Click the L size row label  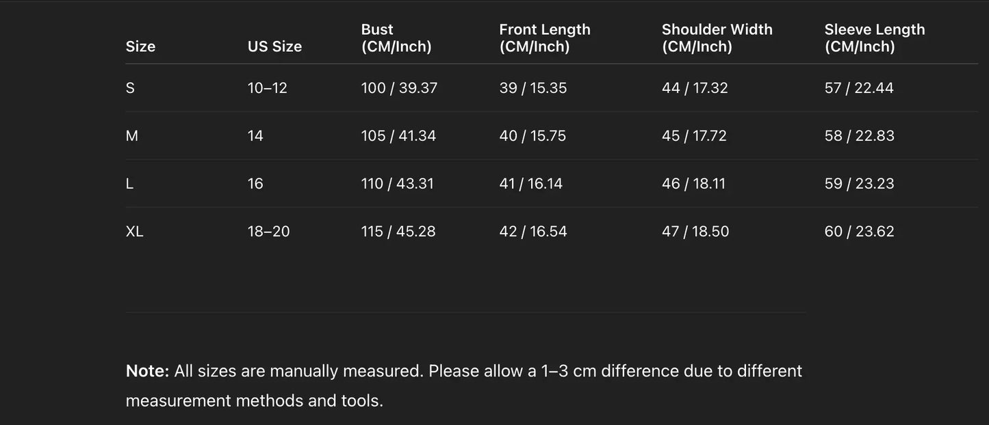click(129, 184)
